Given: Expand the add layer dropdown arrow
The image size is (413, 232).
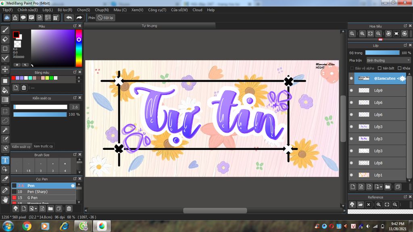Looking at the screenshot, I should click(x=381, y=187).
